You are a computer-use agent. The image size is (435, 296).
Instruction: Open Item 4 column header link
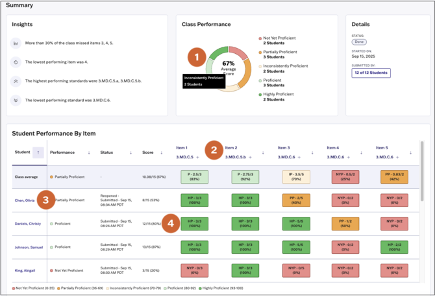click(x=333, y=148)
